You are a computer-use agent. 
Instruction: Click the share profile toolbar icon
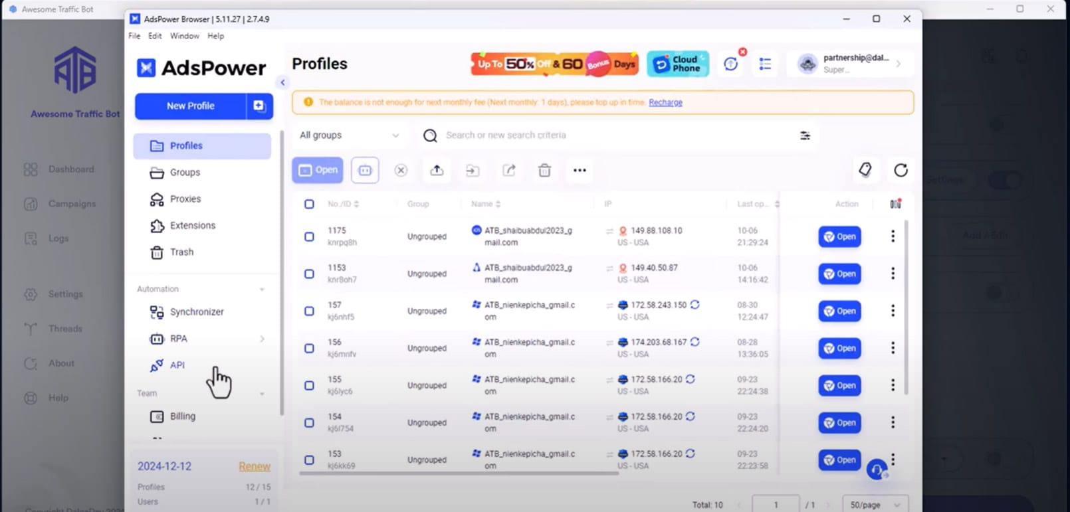coord(509,170)
